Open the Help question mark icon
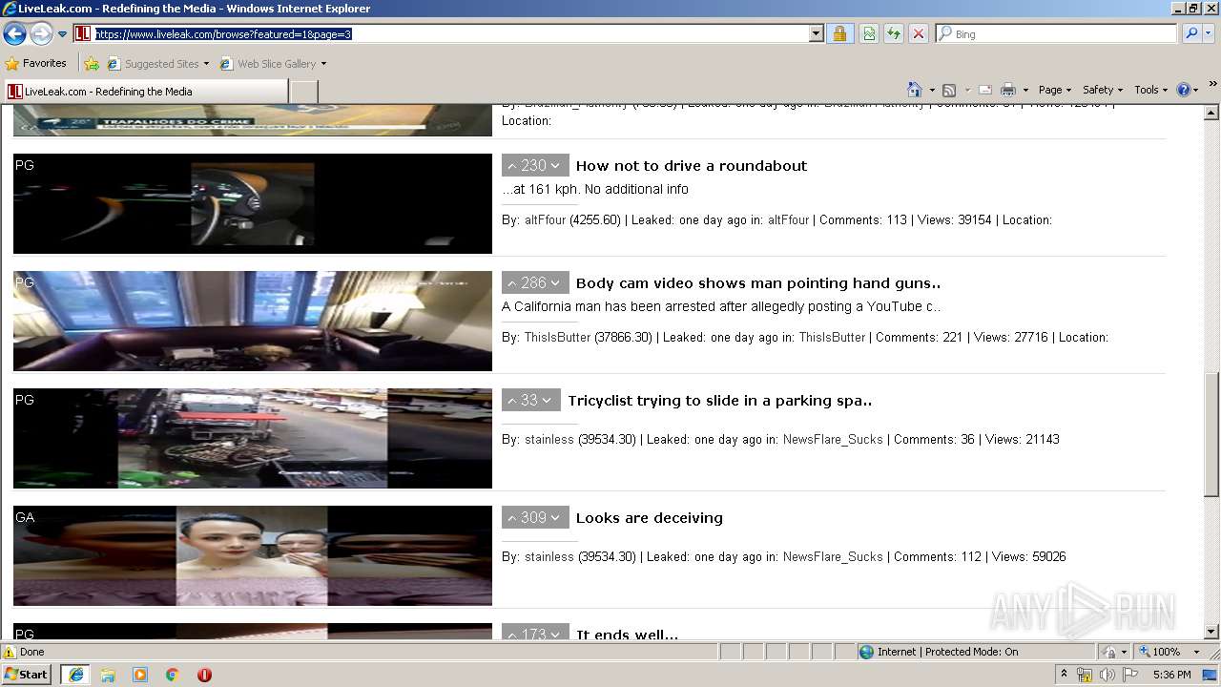Image resolution: width=1221 pixels, height=687 pixels. coord(1184,90)
